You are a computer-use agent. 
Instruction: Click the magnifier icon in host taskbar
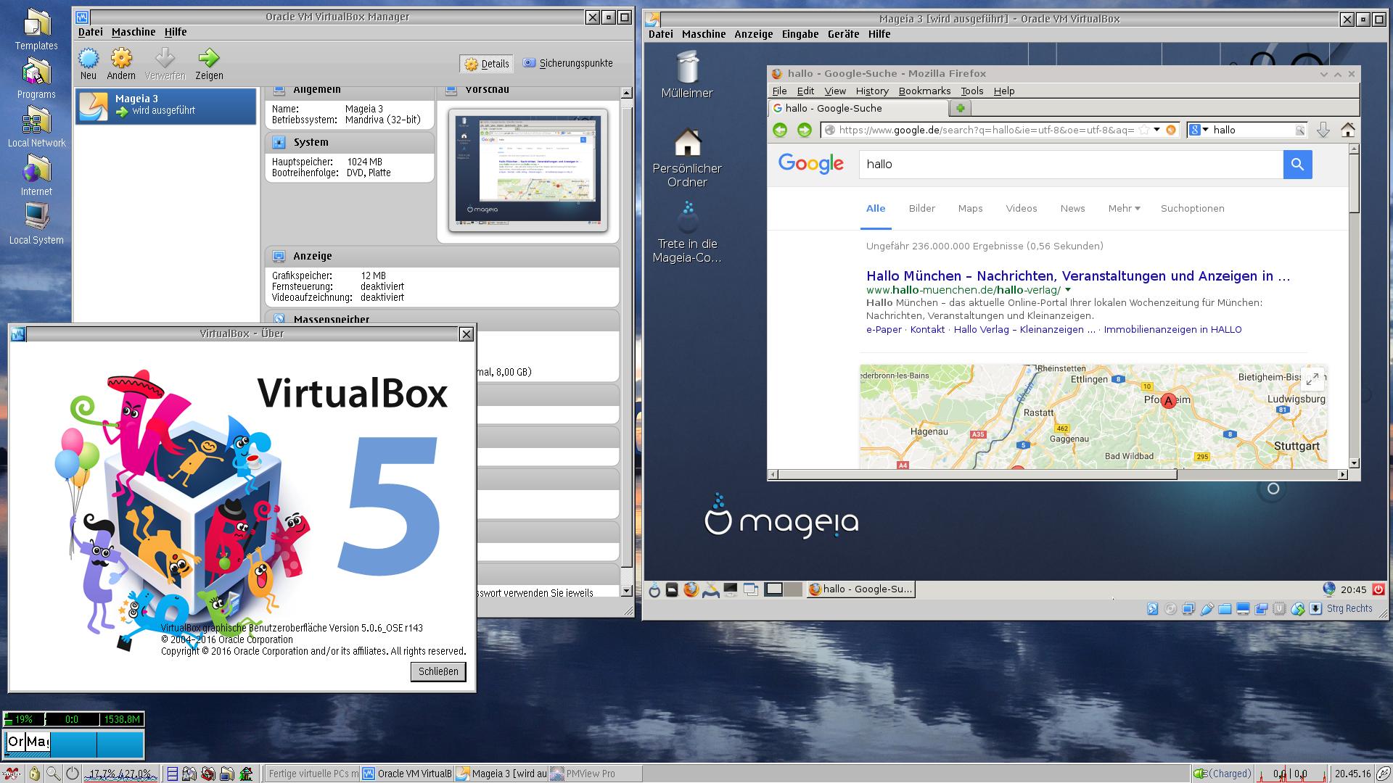[53, 774]
